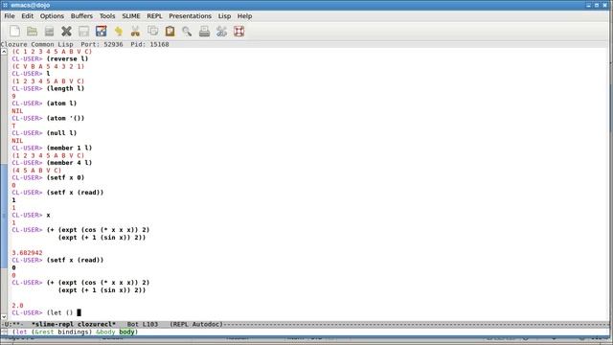Click the save-as floppy disk icon
The image size is (613, 345).
(101, 32)
